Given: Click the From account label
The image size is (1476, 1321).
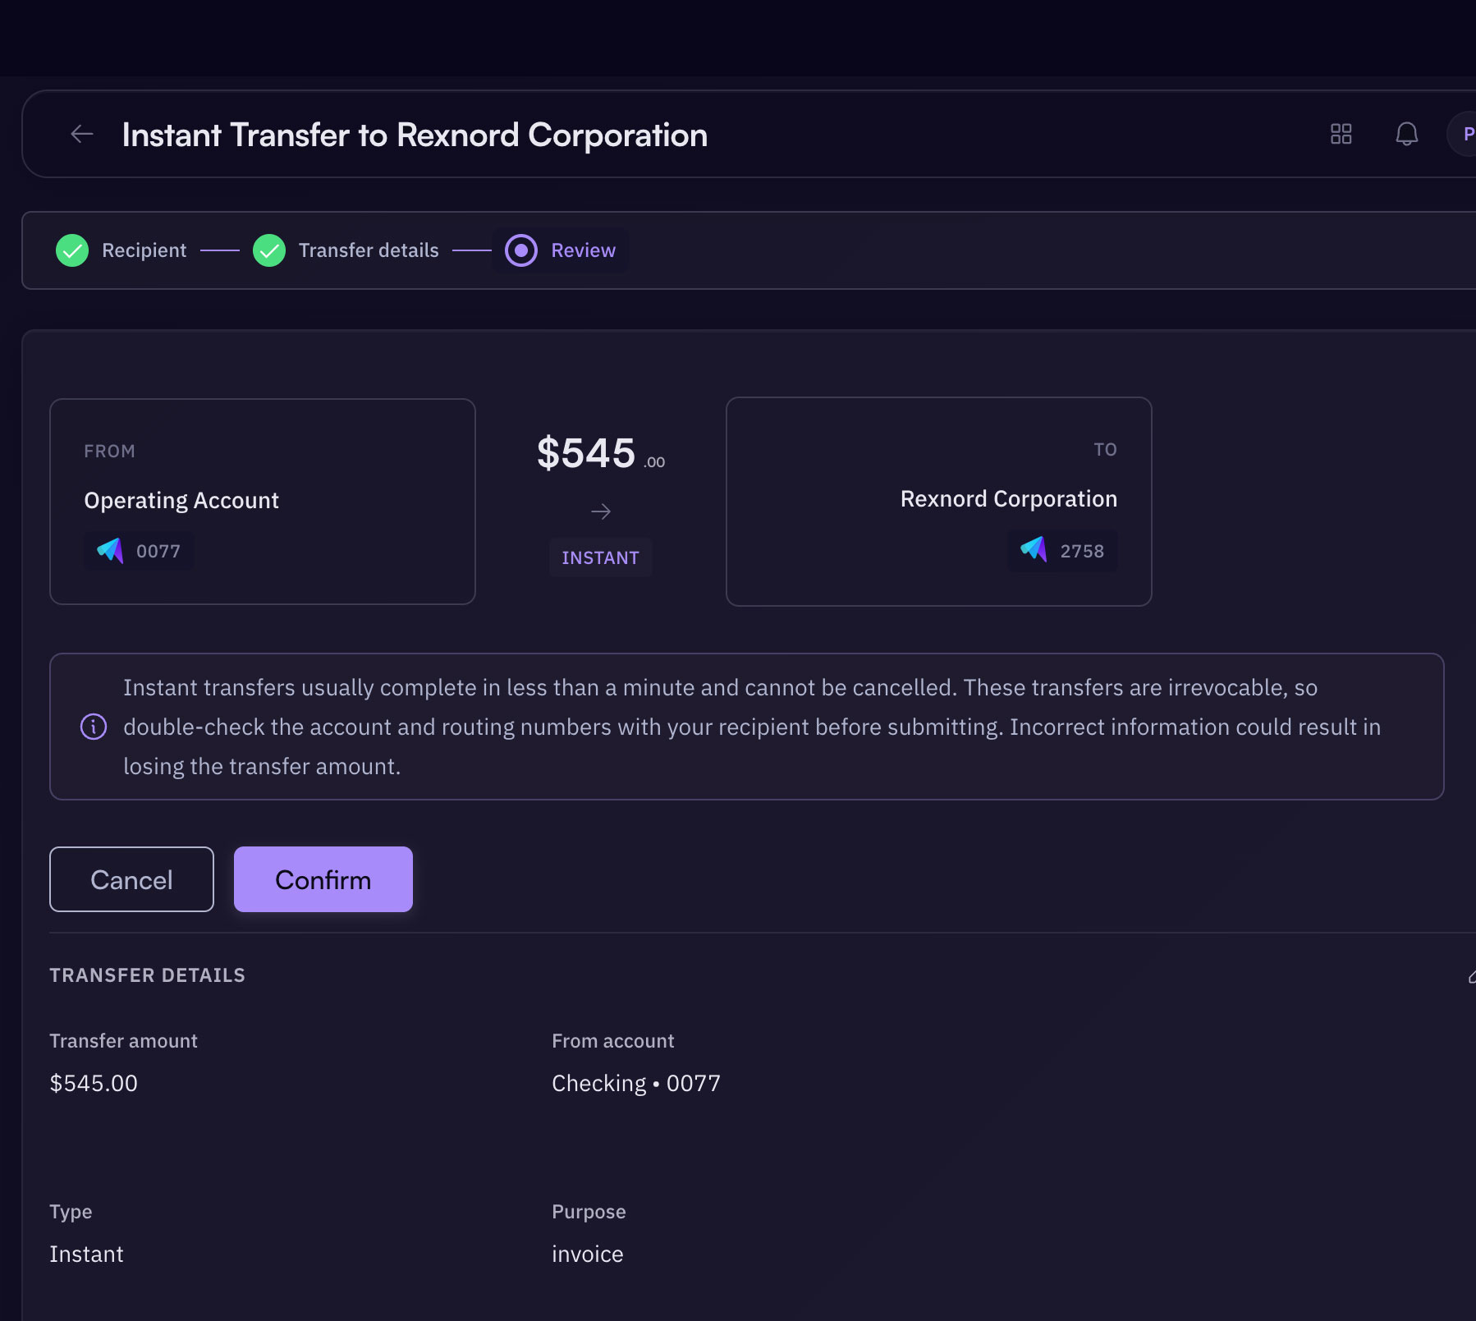Looking at the screenshot, I should point(613,1041).
